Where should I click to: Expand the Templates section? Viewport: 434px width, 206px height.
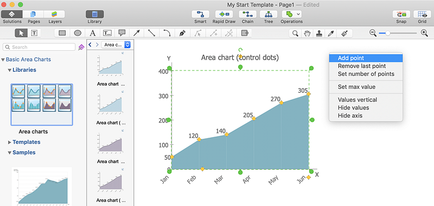[10, 142]
